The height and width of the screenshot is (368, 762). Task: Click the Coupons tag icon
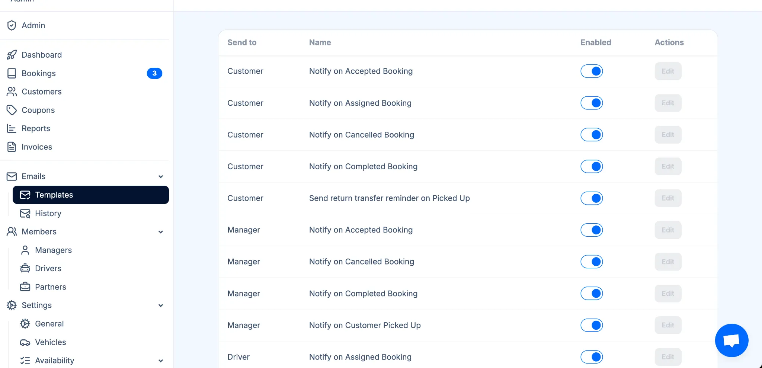(12, 110)
